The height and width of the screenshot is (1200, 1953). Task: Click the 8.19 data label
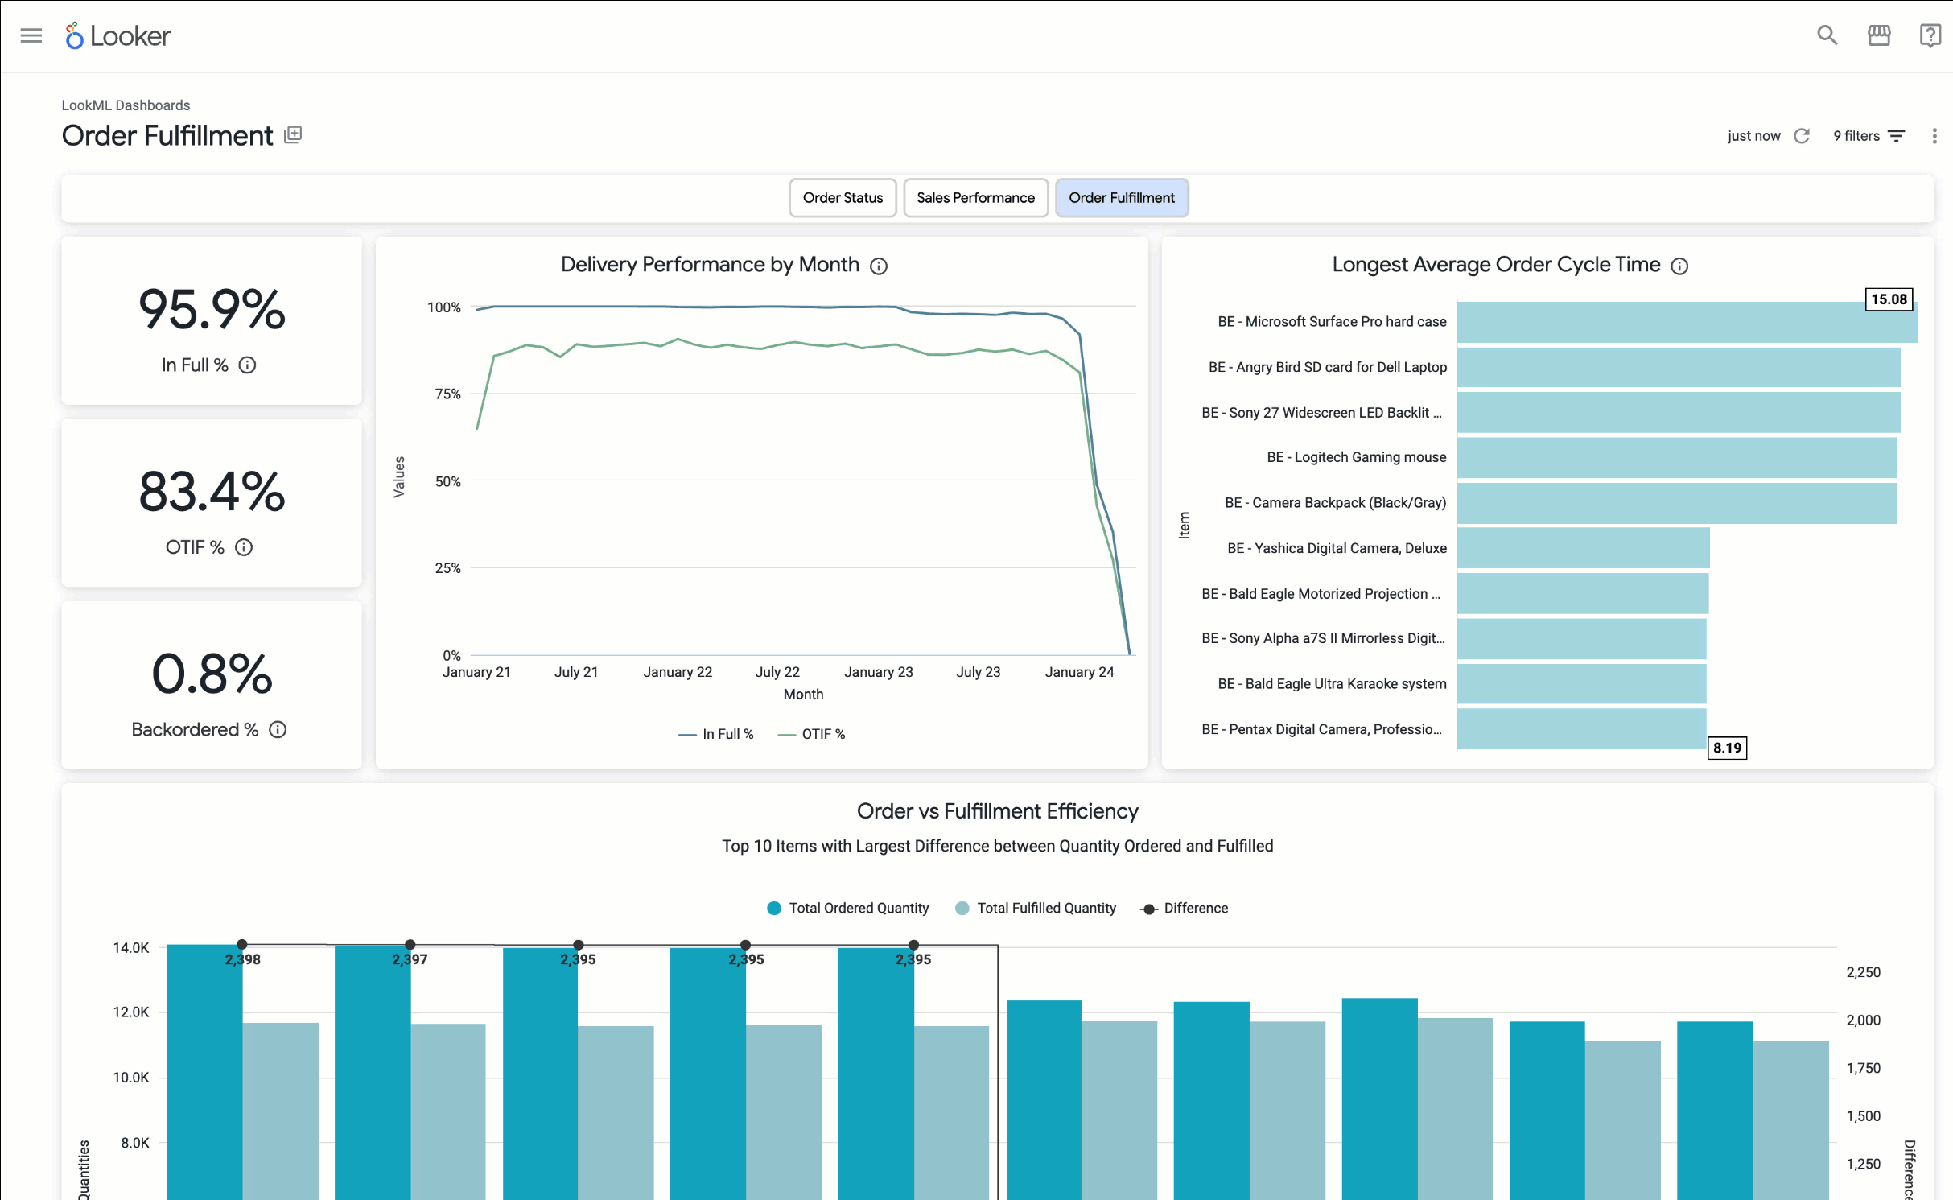coord(1727,748)
